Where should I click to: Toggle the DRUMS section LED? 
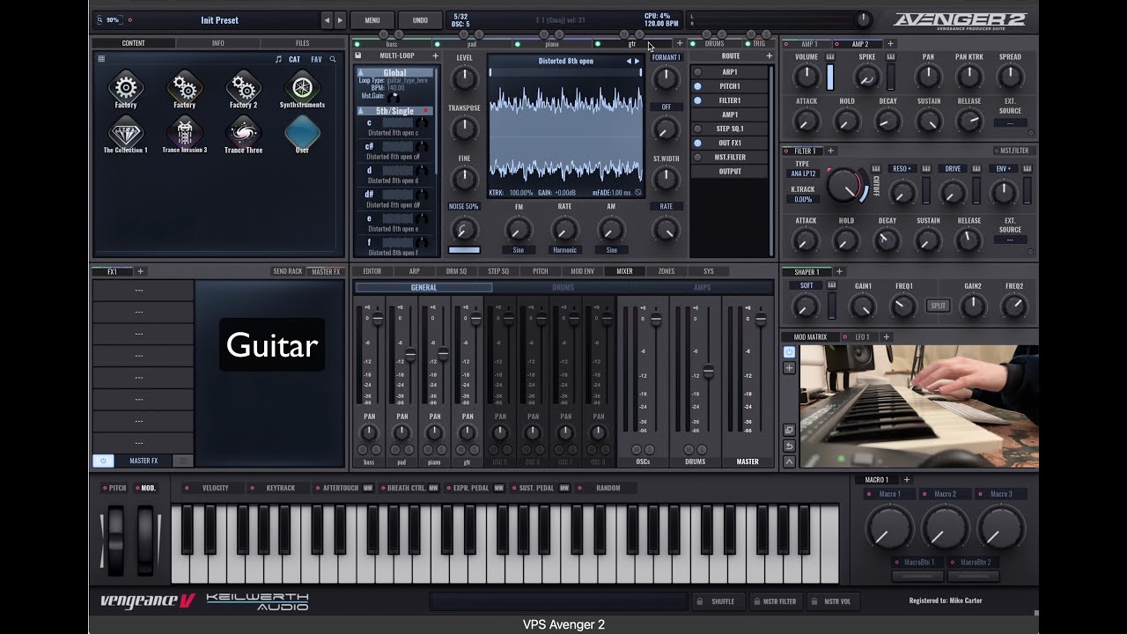(693, 43)
